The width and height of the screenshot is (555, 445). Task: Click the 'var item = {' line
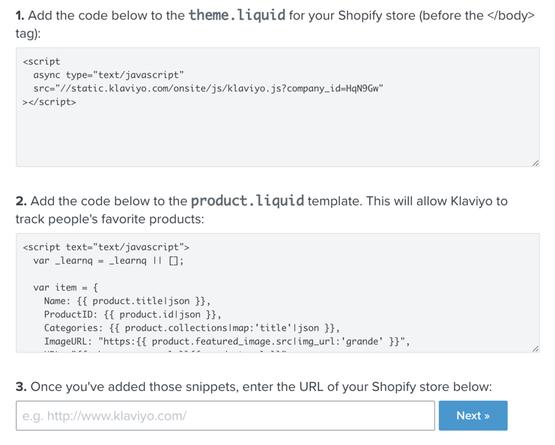[x=65, y=288]
